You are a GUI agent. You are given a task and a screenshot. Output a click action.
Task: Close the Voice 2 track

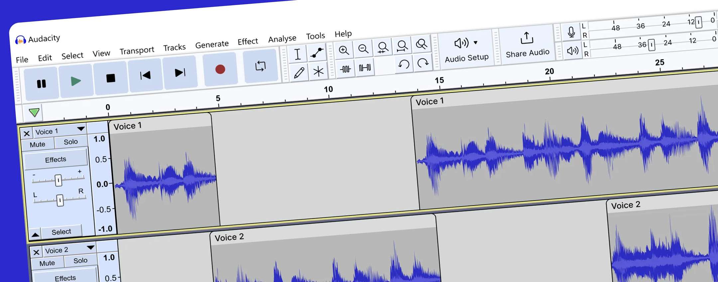click(x=36, y=252)
